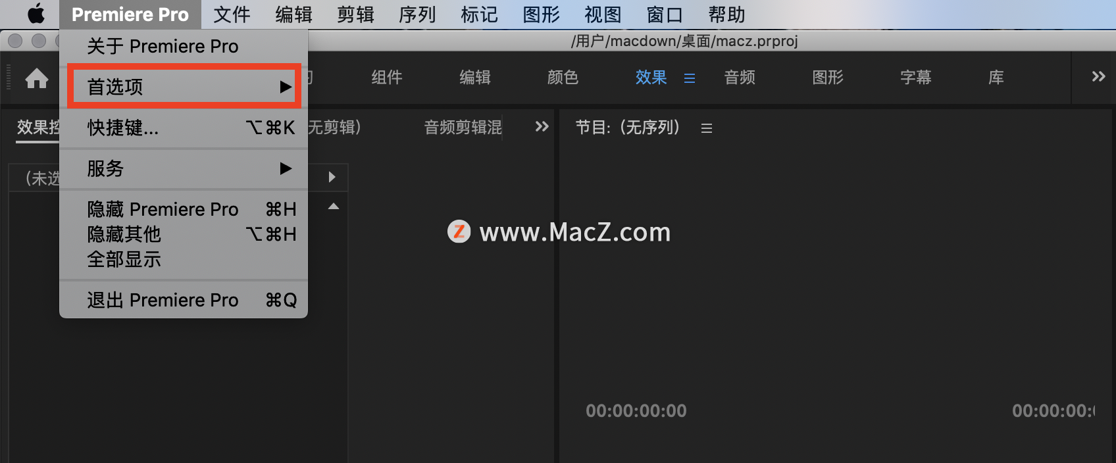
Task: Open the 标记 menu
Action: 479,14
